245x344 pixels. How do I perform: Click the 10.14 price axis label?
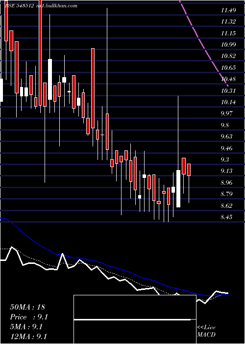click(228, 102)
